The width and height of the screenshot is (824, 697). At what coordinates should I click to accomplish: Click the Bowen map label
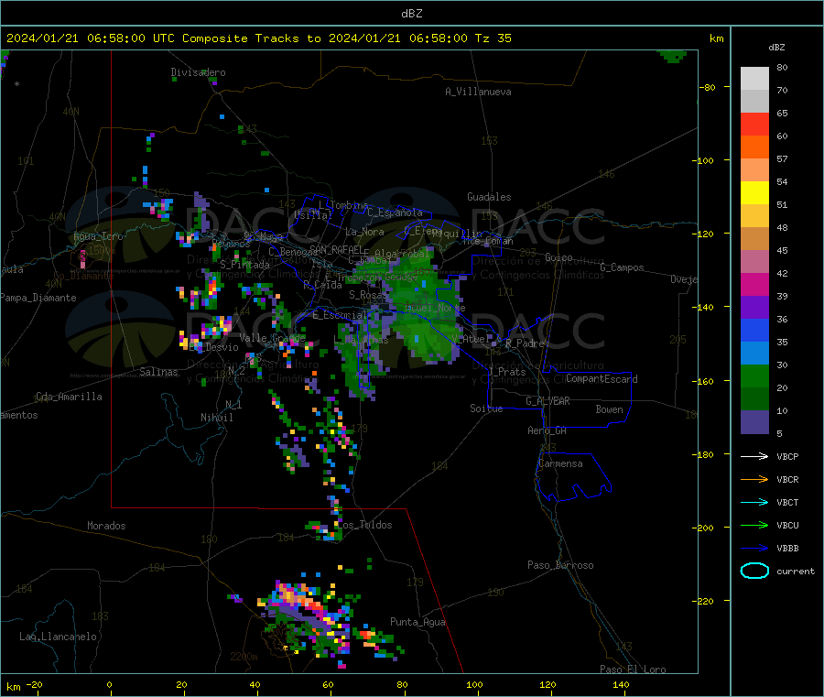coord(609,408)
